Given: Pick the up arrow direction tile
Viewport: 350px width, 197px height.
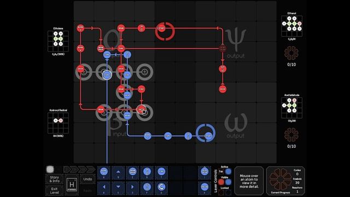Looking at the screenshot, I should pyautogui.click(x=118, y=172).
